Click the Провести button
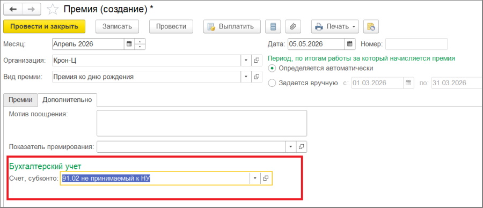Screen dimensions: 483x208 point(171,26)
